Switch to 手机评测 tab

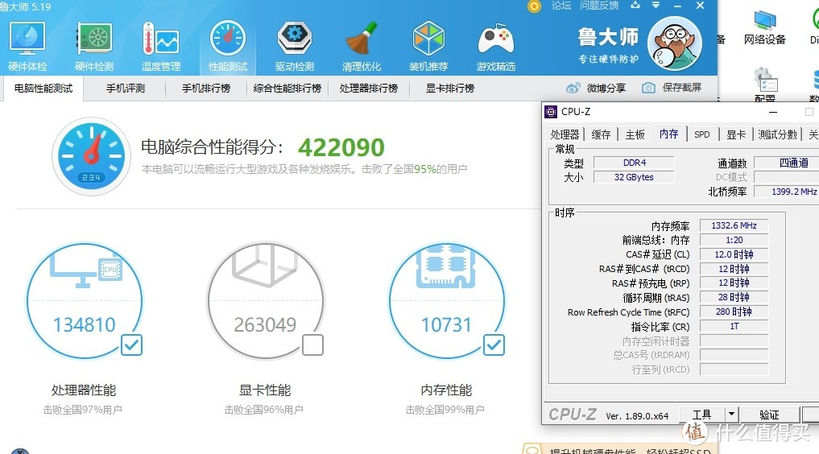tap(126, 89)
